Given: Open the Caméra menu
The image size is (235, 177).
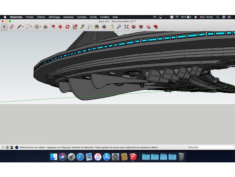Looking at the screenshot, I should (x=82, y=17).
